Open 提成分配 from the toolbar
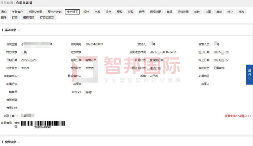This screenshot has width=253, height=146. [155, 12]
